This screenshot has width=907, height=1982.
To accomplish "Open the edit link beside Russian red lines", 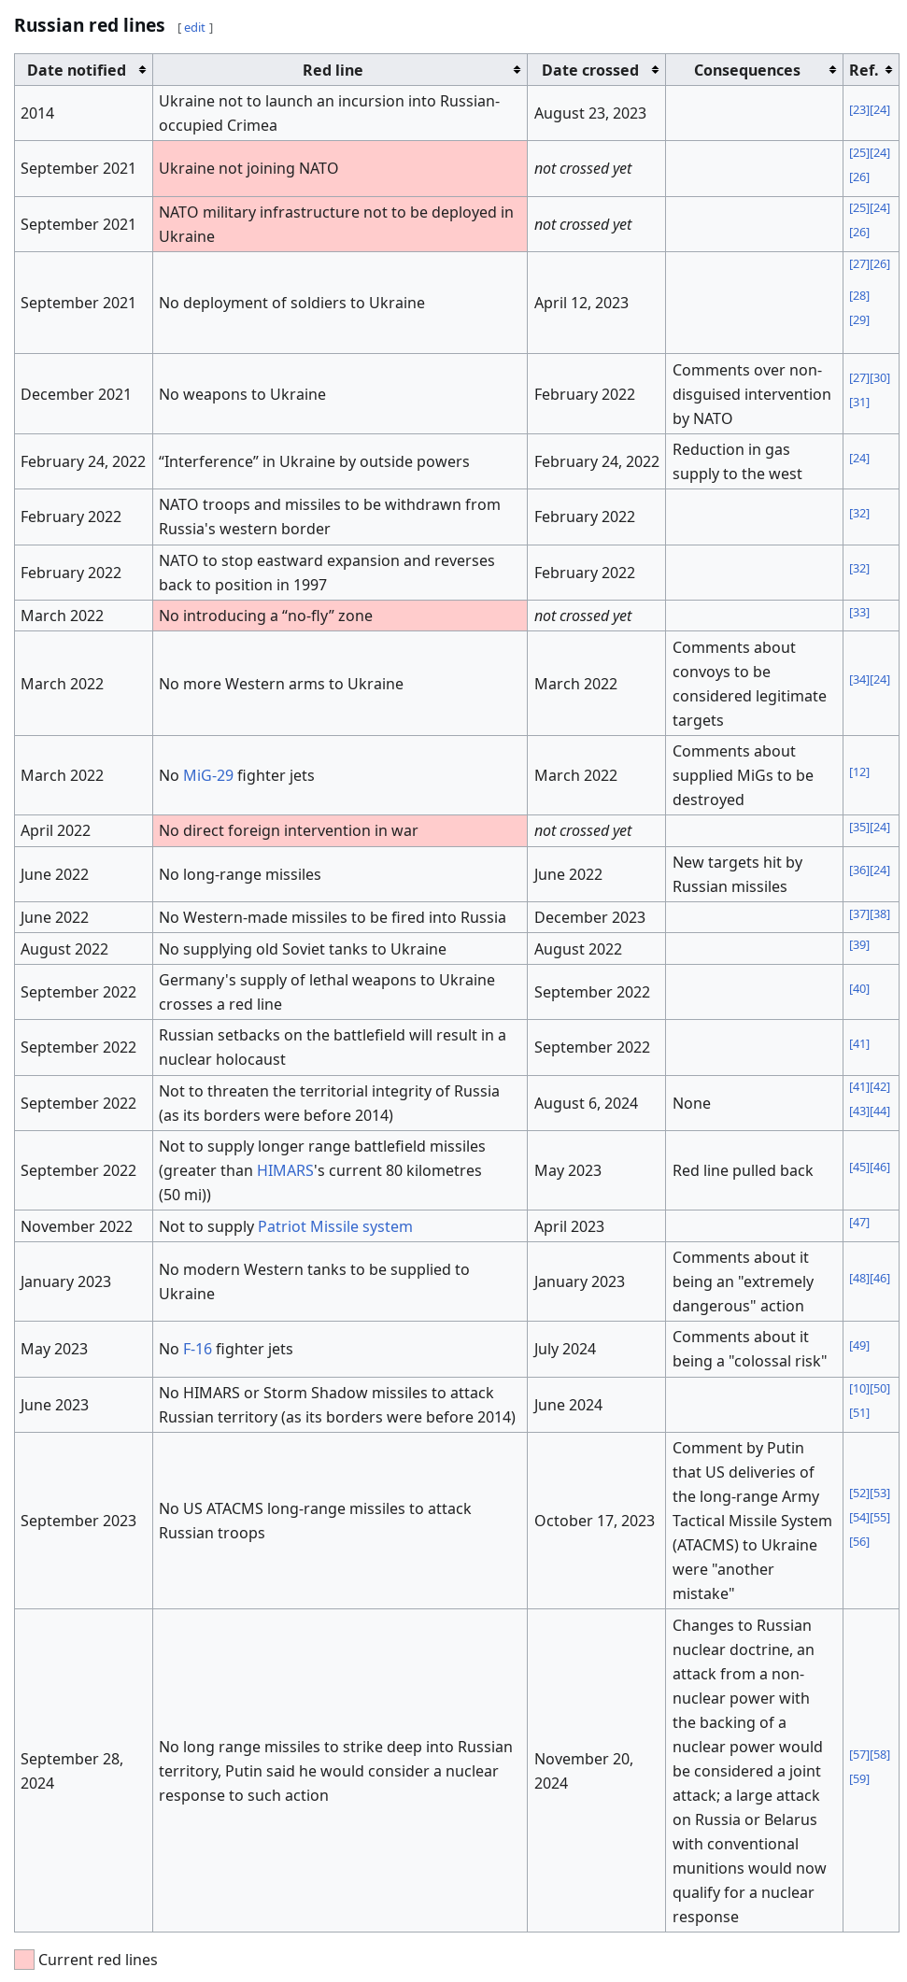I will click(194, 28).
